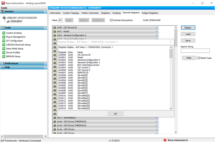Screen dimensions: 215x142
Task: Switch to the System Topology tab
Action: tap(71, 13)
